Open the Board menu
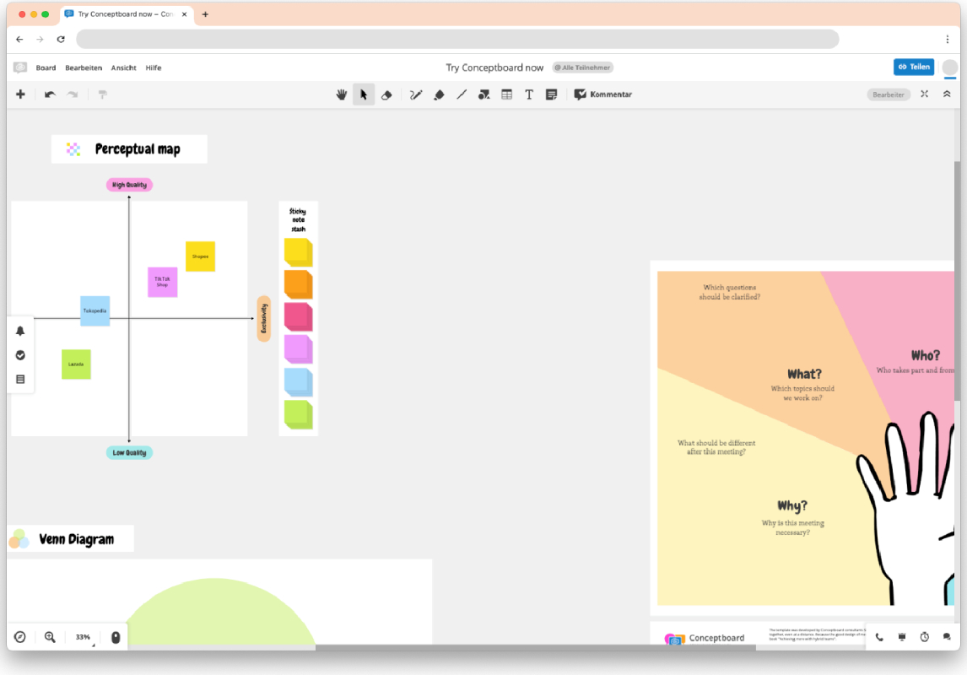967x675 pixels. point(46,67)
